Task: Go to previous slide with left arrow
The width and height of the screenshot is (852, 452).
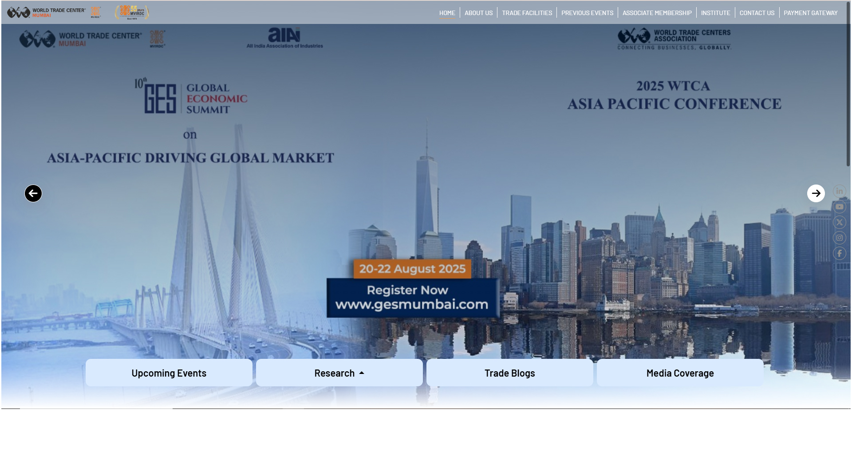Action: (33, 193)
